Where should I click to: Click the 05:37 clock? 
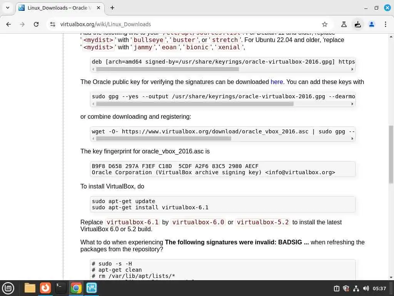[x=379, y=288]
